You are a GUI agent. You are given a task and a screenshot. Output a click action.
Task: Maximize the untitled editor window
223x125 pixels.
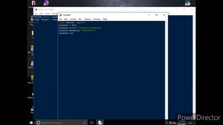156,15
